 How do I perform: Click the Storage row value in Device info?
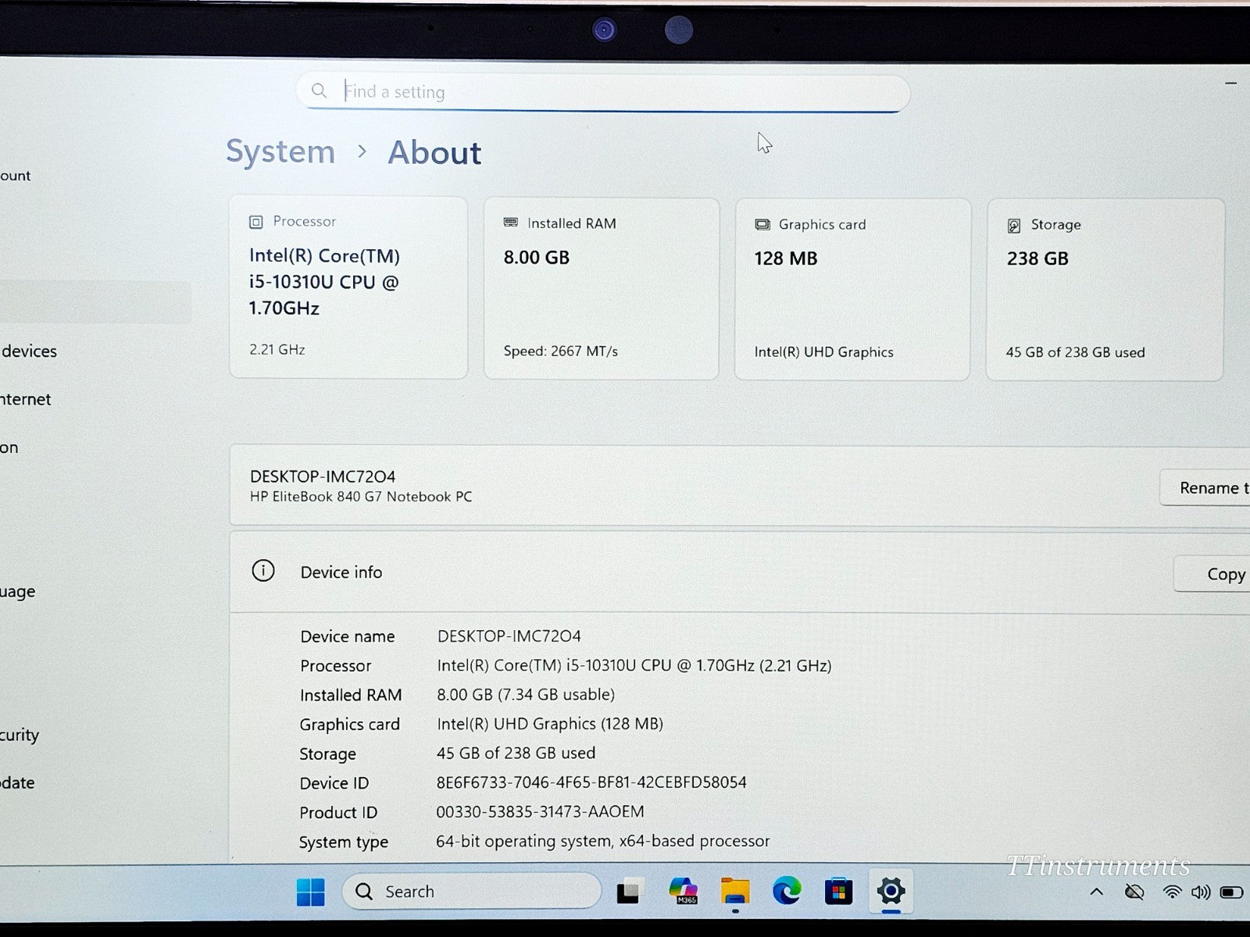(x=516, y=754)
